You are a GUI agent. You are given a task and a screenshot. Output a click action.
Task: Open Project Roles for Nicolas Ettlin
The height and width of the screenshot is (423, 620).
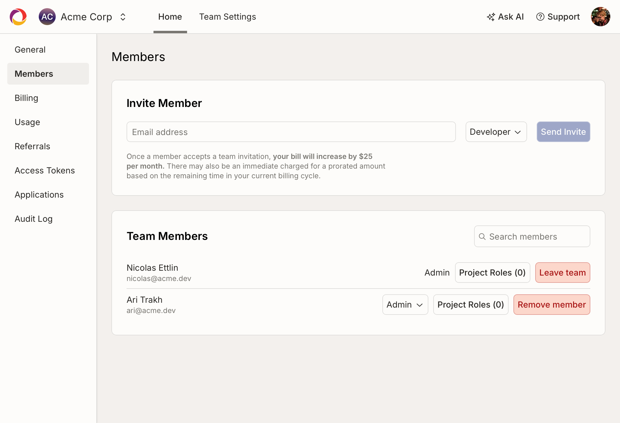[492, 273]
